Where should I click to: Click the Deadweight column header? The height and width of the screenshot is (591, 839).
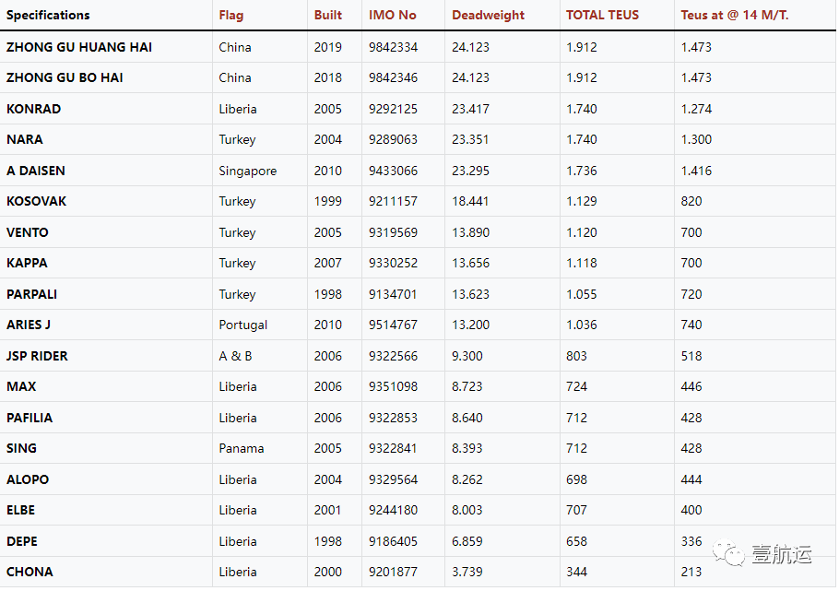[x=488, y=15]
